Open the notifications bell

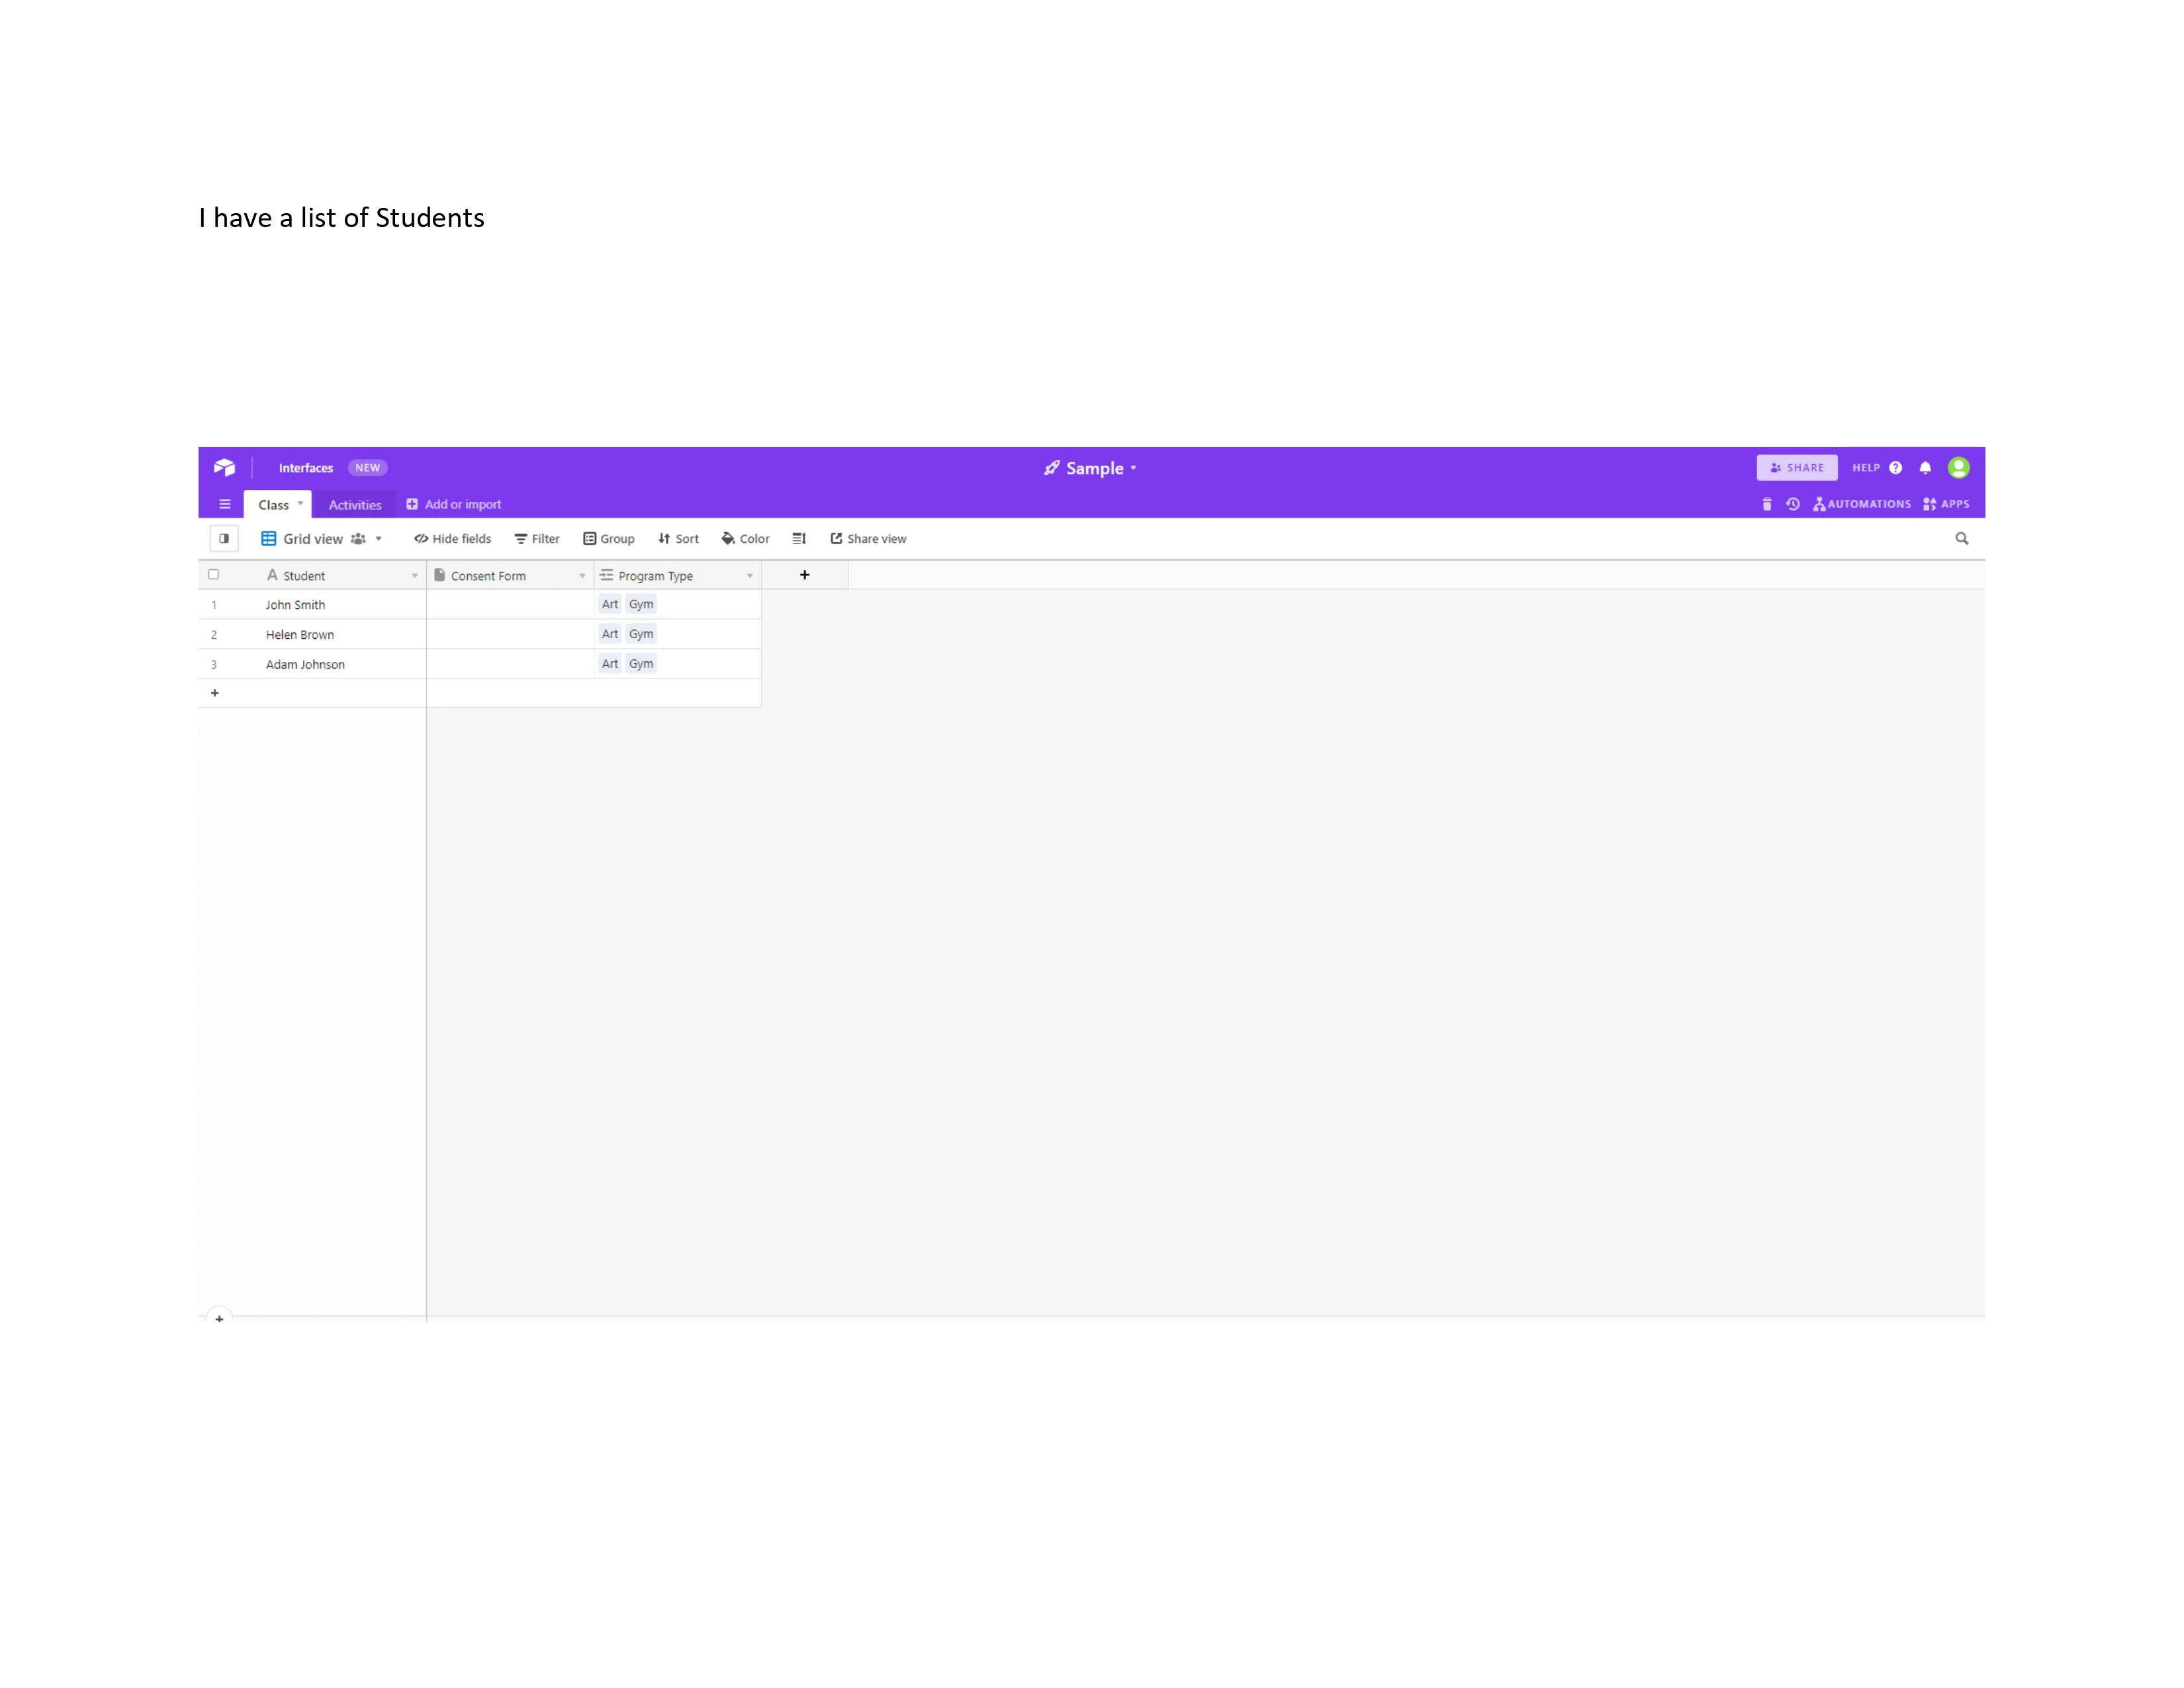(1925, 468)
